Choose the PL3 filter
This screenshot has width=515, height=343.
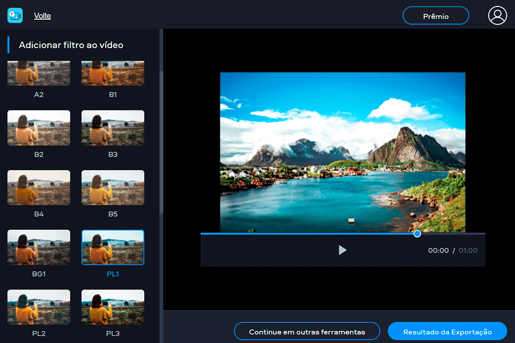tap(113, 307)
